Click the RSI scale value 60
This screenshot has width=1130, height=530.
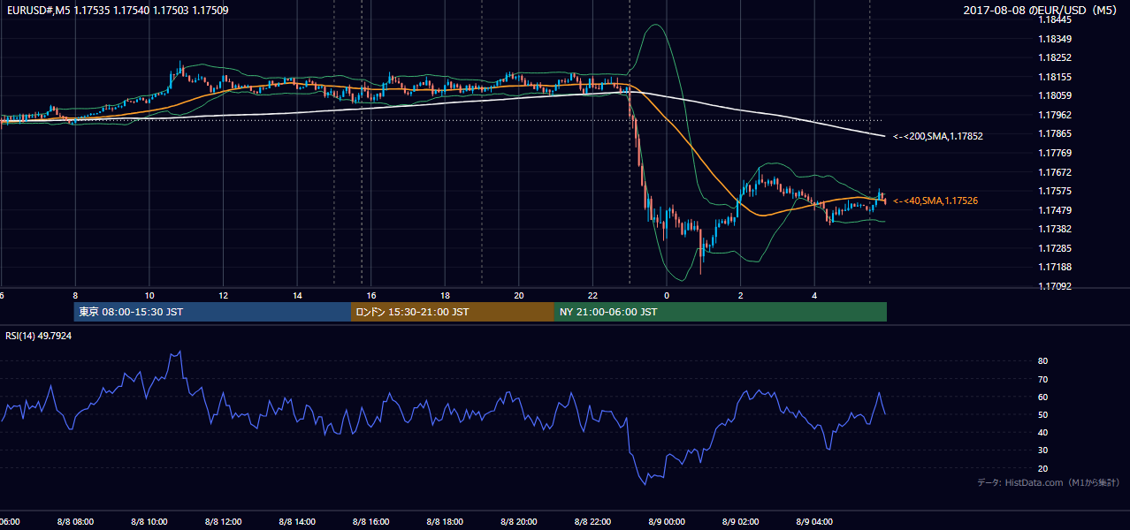coord(1043,397)
